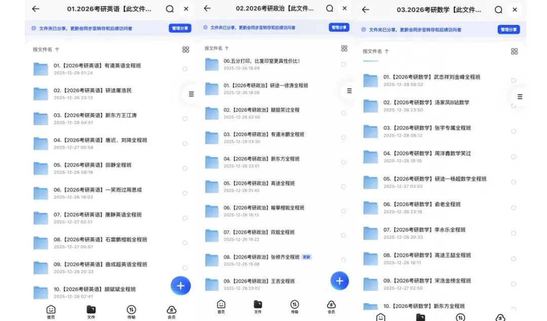547x321 pixels.
Task: Select the 腿姐笑过全程 folder radio
Action: coord(343,113)
